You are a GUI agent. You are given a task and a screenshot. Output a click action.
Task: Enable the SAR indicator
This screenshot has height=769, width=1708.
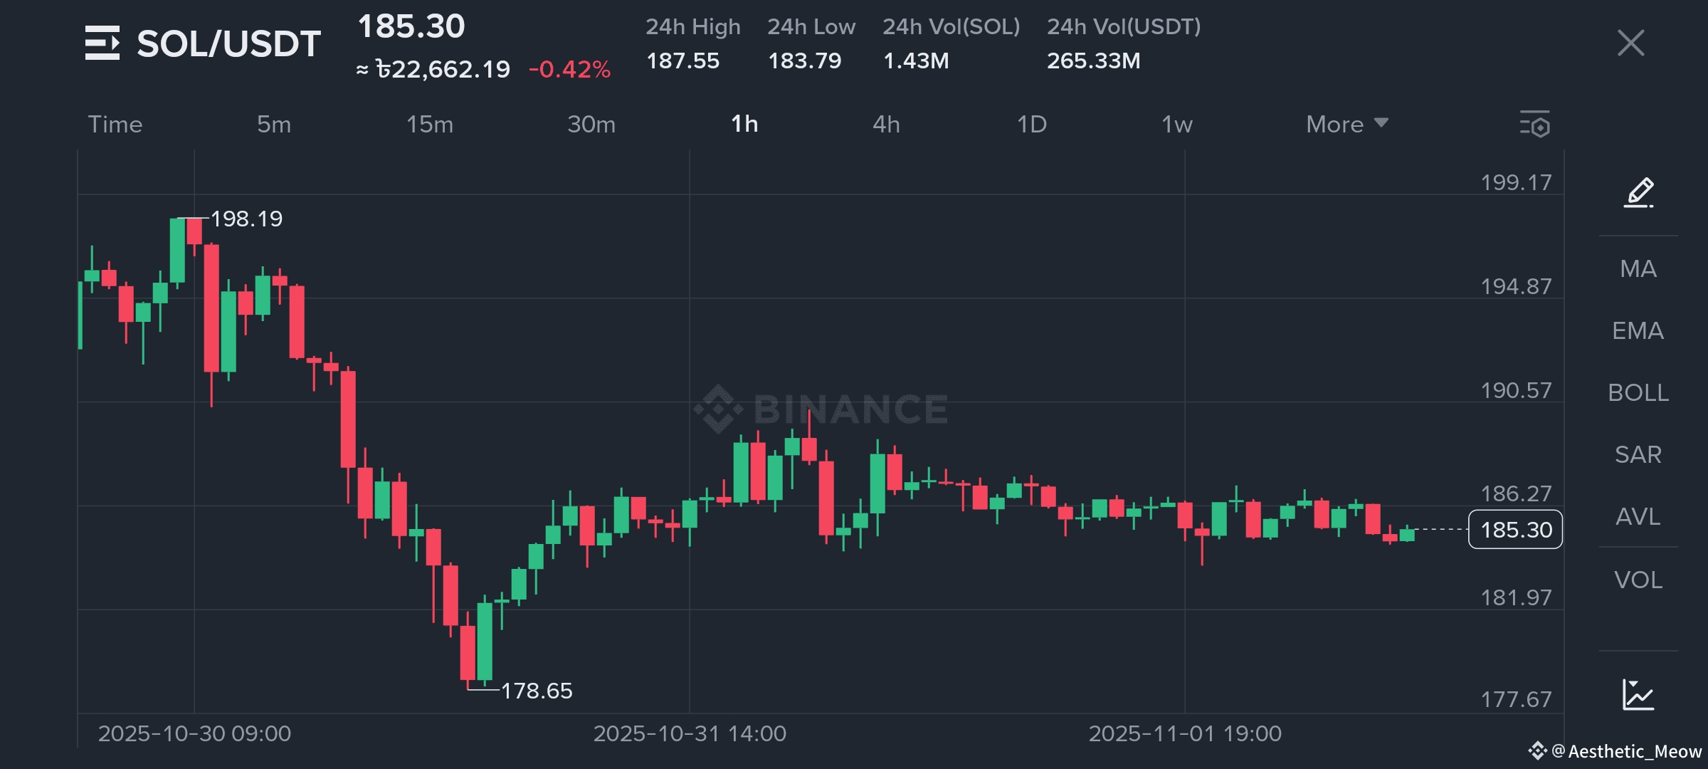click(1638, 454)
